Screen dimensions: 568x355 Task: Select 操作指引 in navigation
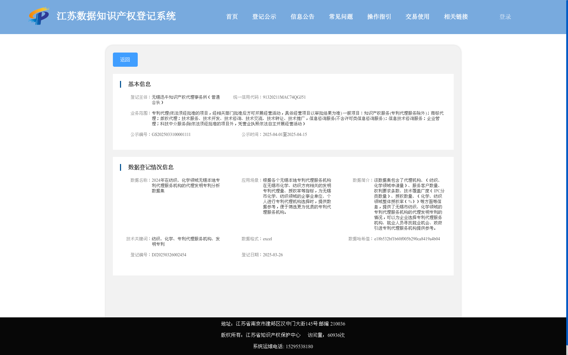point(379,17)
